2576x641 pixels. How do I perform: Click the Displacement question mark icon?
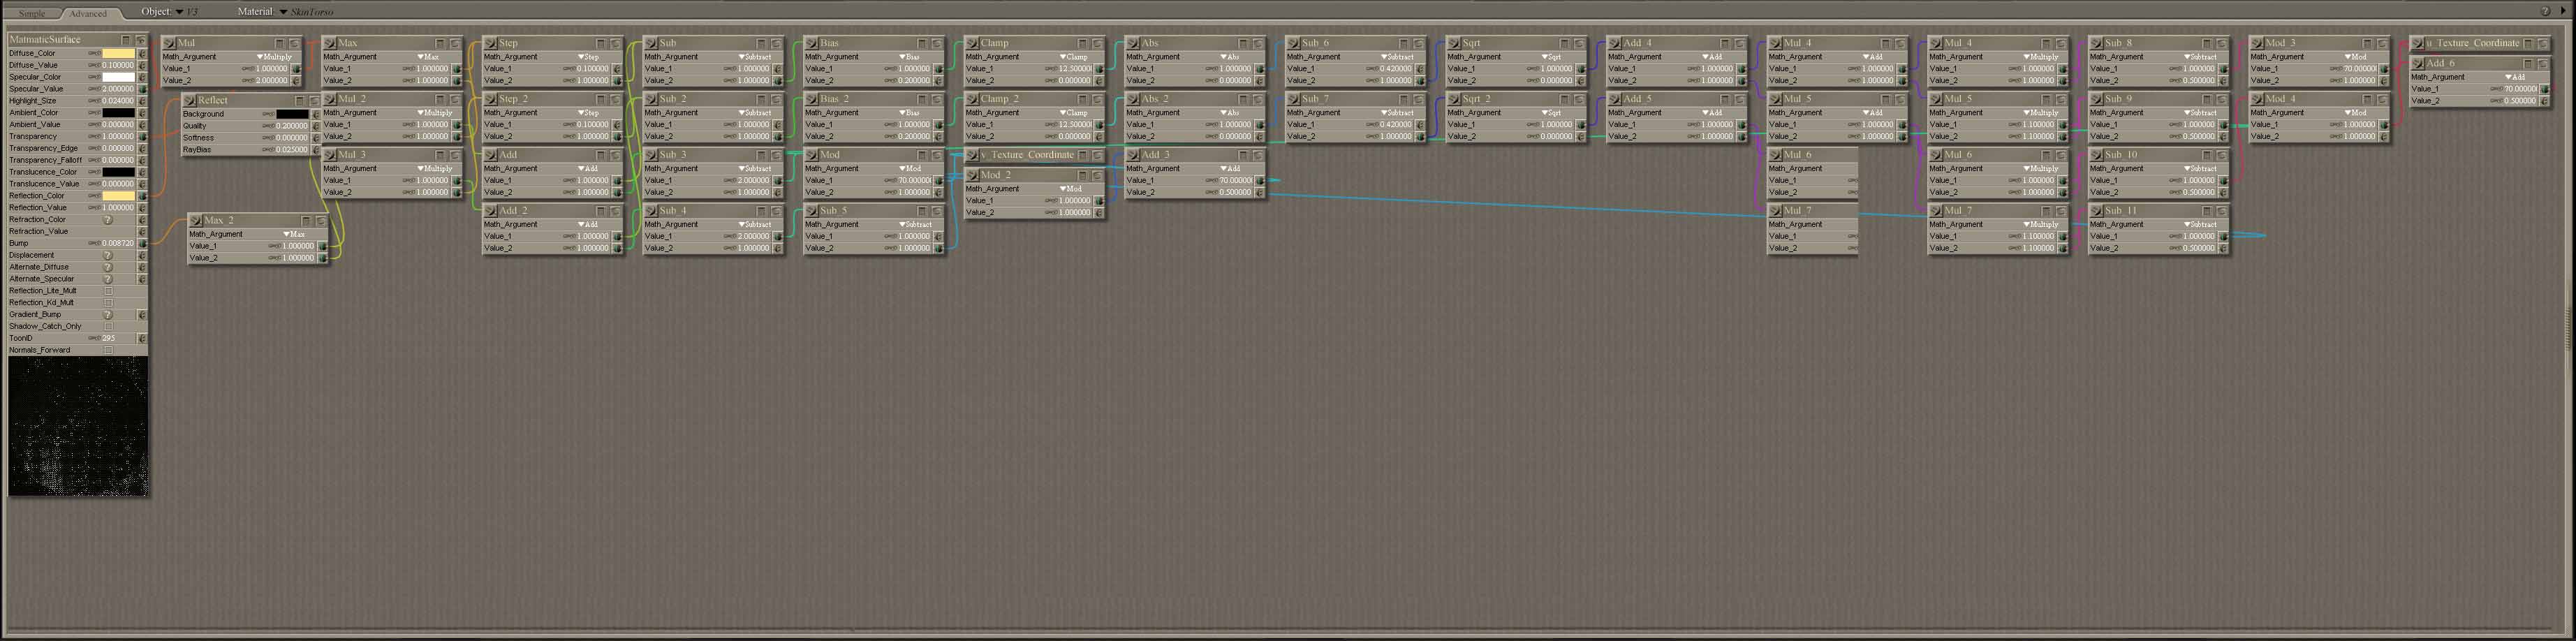pyautogui.click(x=108, y=256)
